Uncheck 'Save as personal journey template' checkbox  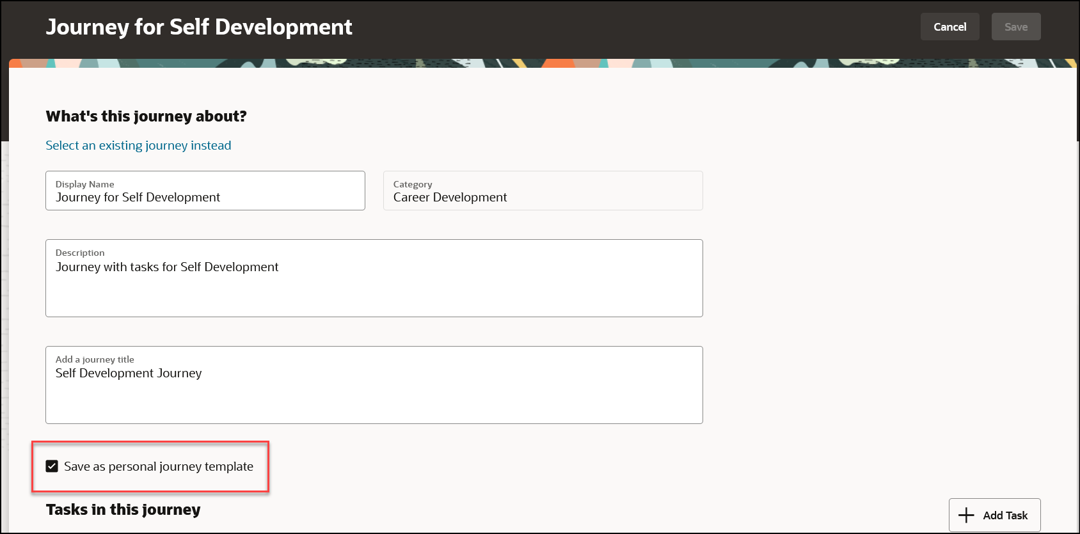(x=52, y=466)
